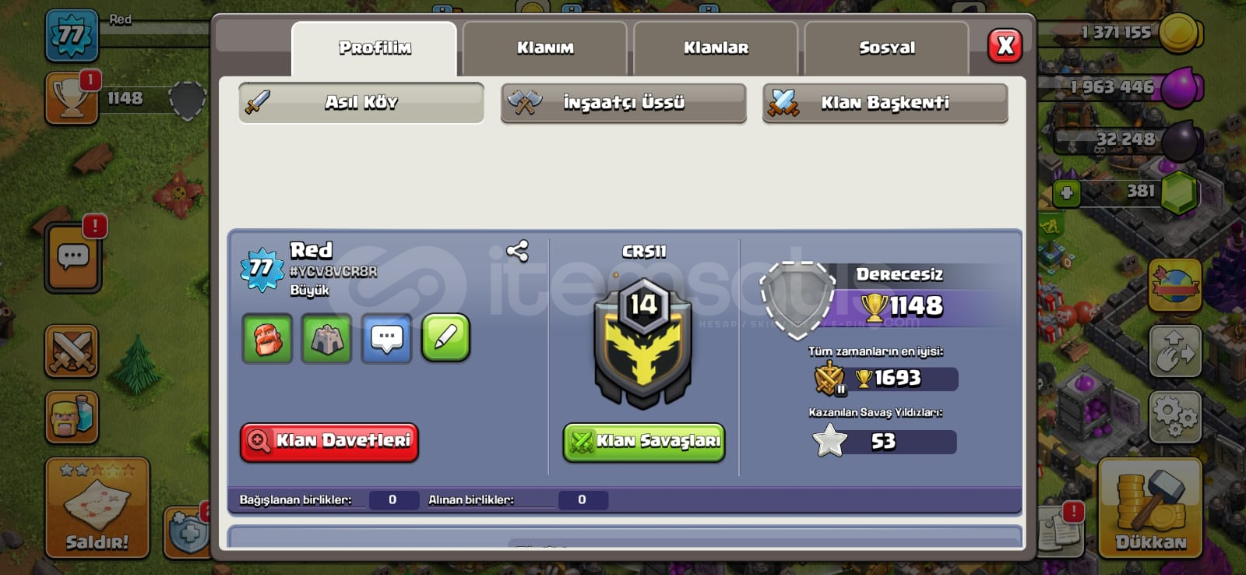Open the barbarian troops icon in profile
The image size is (1246, 575).
tap(267, 339)
